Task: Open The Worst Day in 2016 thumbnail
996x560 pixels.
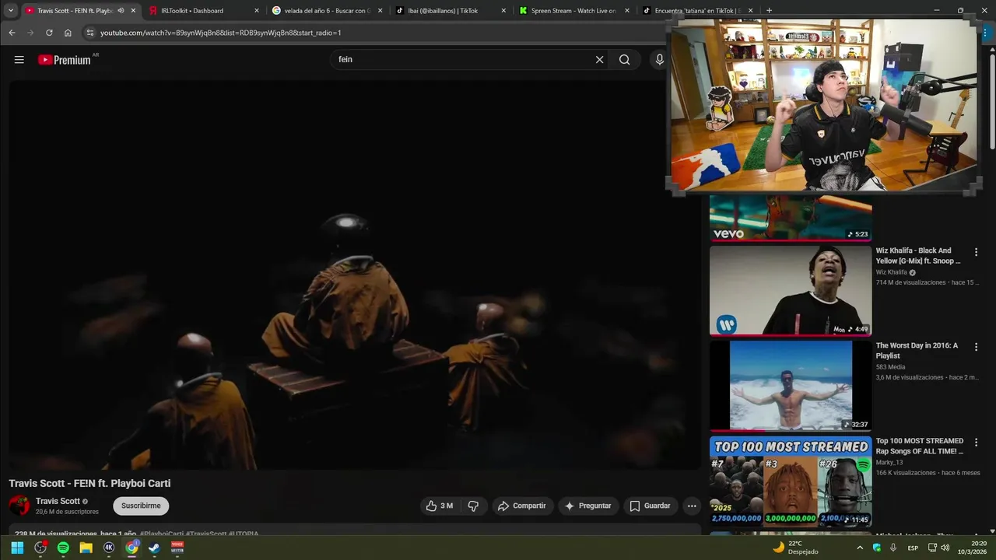Action: coord(791,386)
